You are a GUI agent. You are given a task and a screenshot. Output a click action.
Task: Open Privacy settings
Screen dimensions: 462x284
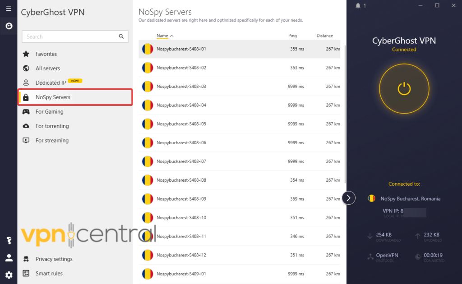[54, 259]
